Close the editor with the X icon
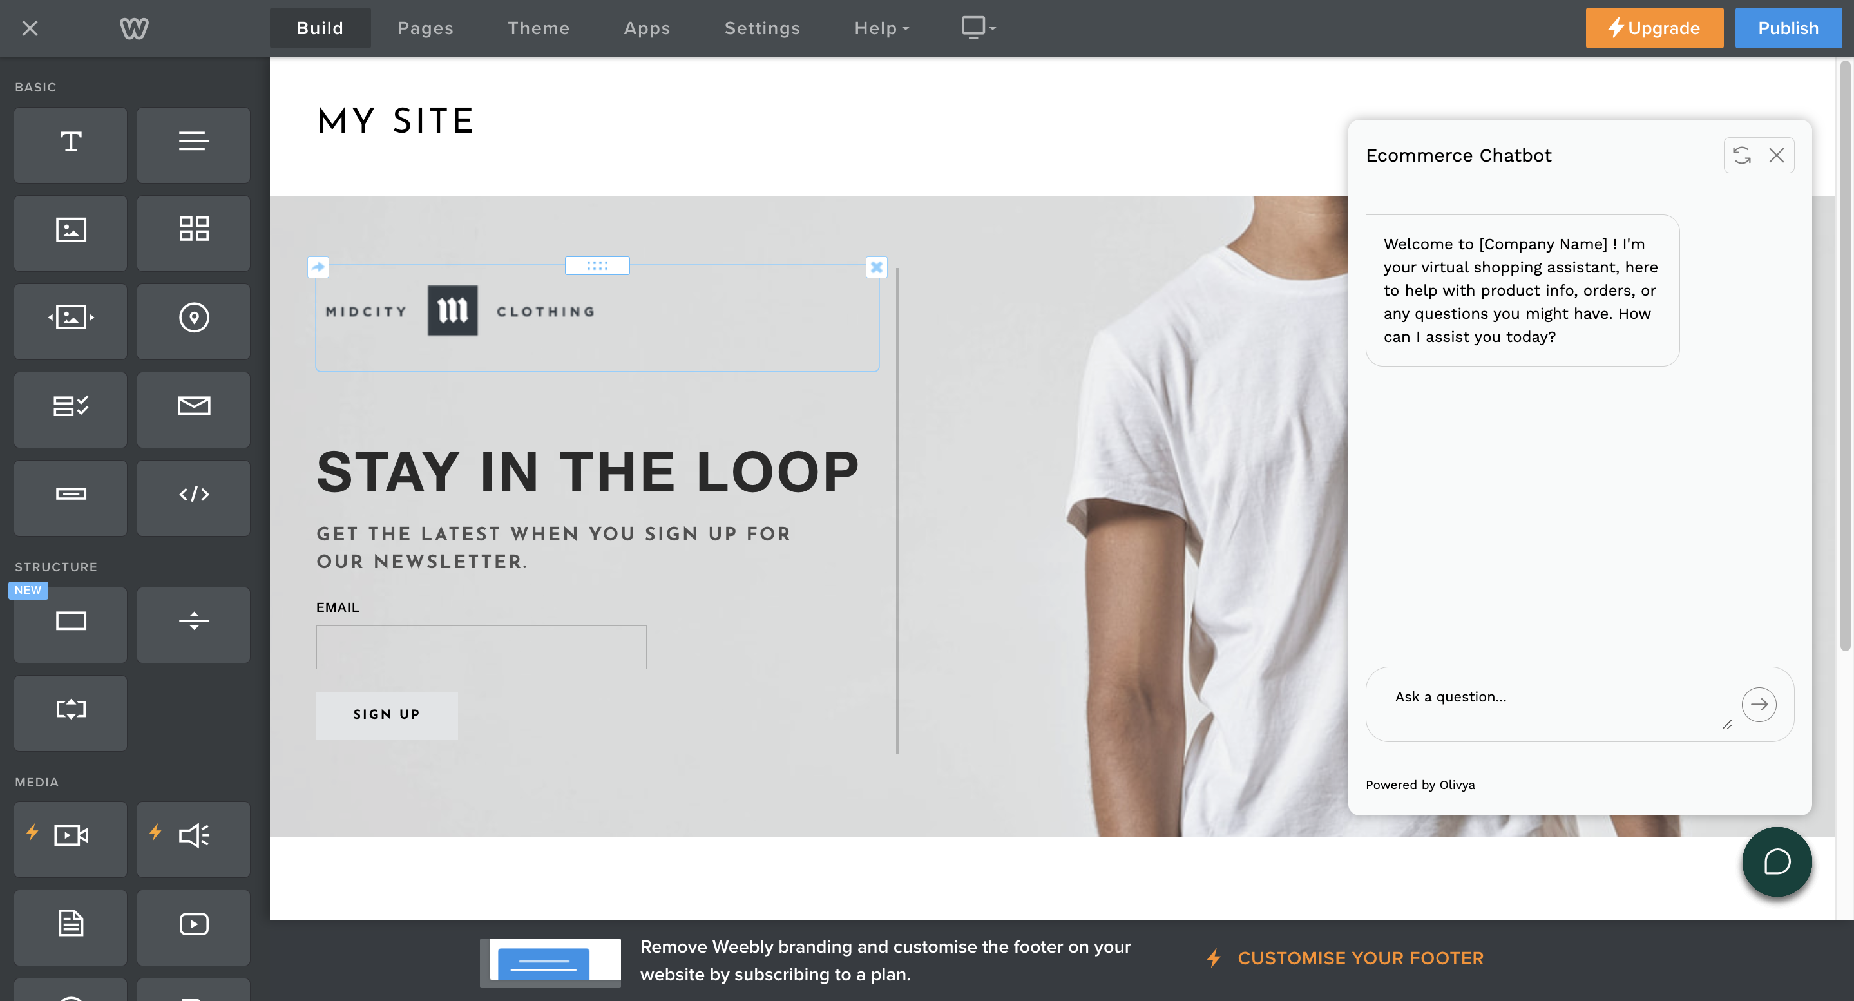Screen dimensions: 1854x1001 click(x=30, y=28)
